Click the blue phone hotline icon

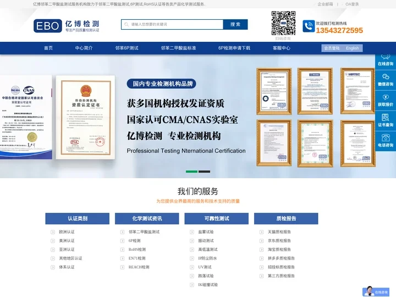[309, 26]
